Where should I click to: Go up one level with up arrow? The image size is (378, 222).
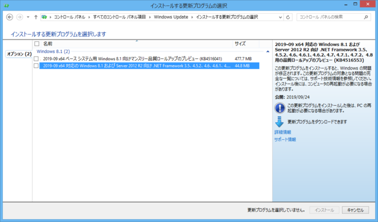pos(35,17)
